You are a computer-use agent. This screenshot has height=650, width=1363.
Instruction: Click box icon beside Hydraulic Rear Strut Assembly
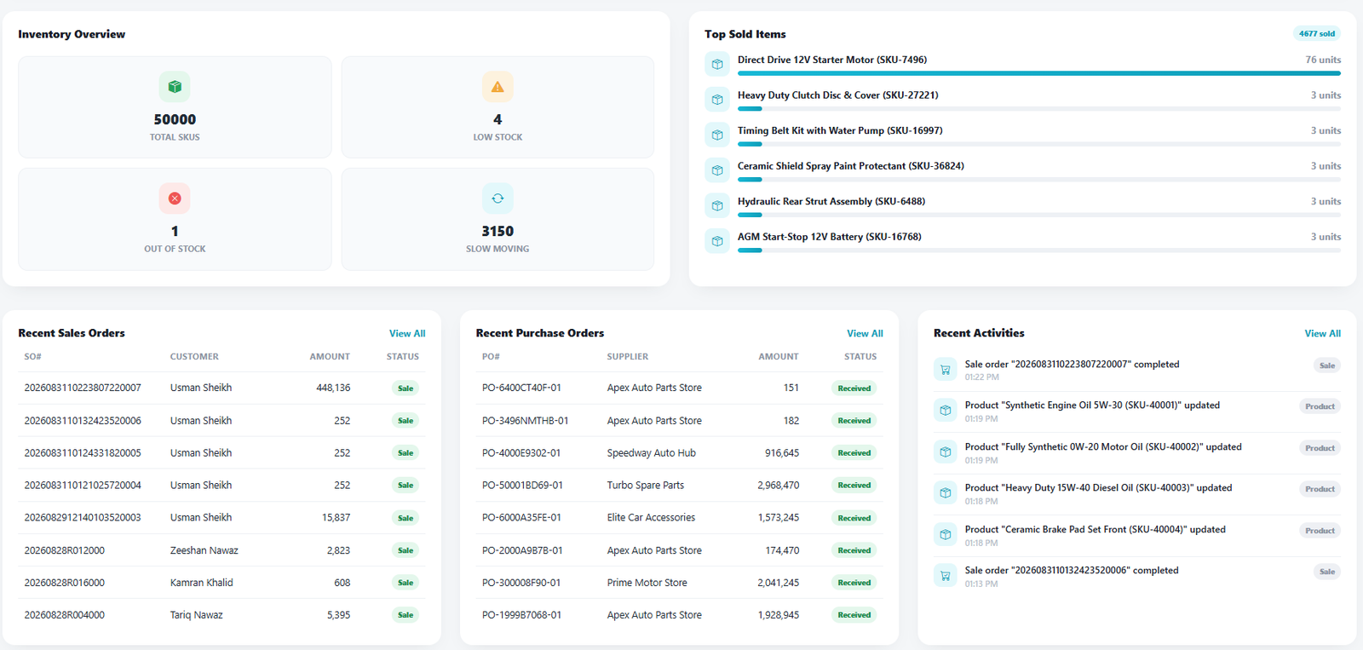tap(717, 205)
